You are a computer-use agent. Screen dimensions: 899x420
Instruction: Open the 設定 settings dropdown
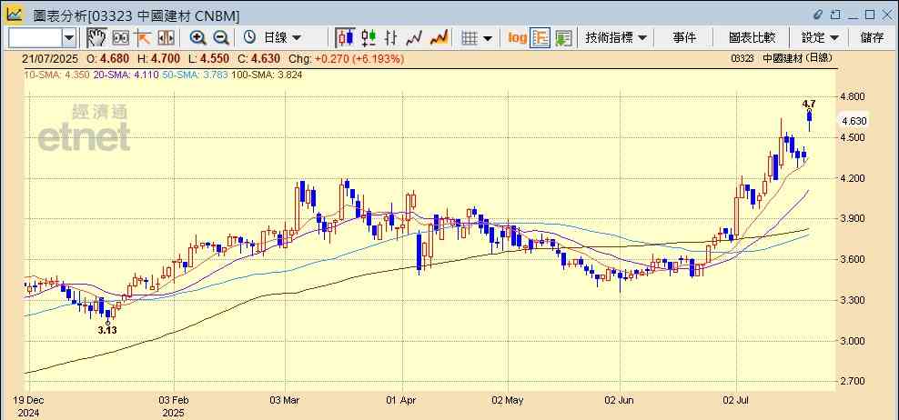(x=820, y=38)
